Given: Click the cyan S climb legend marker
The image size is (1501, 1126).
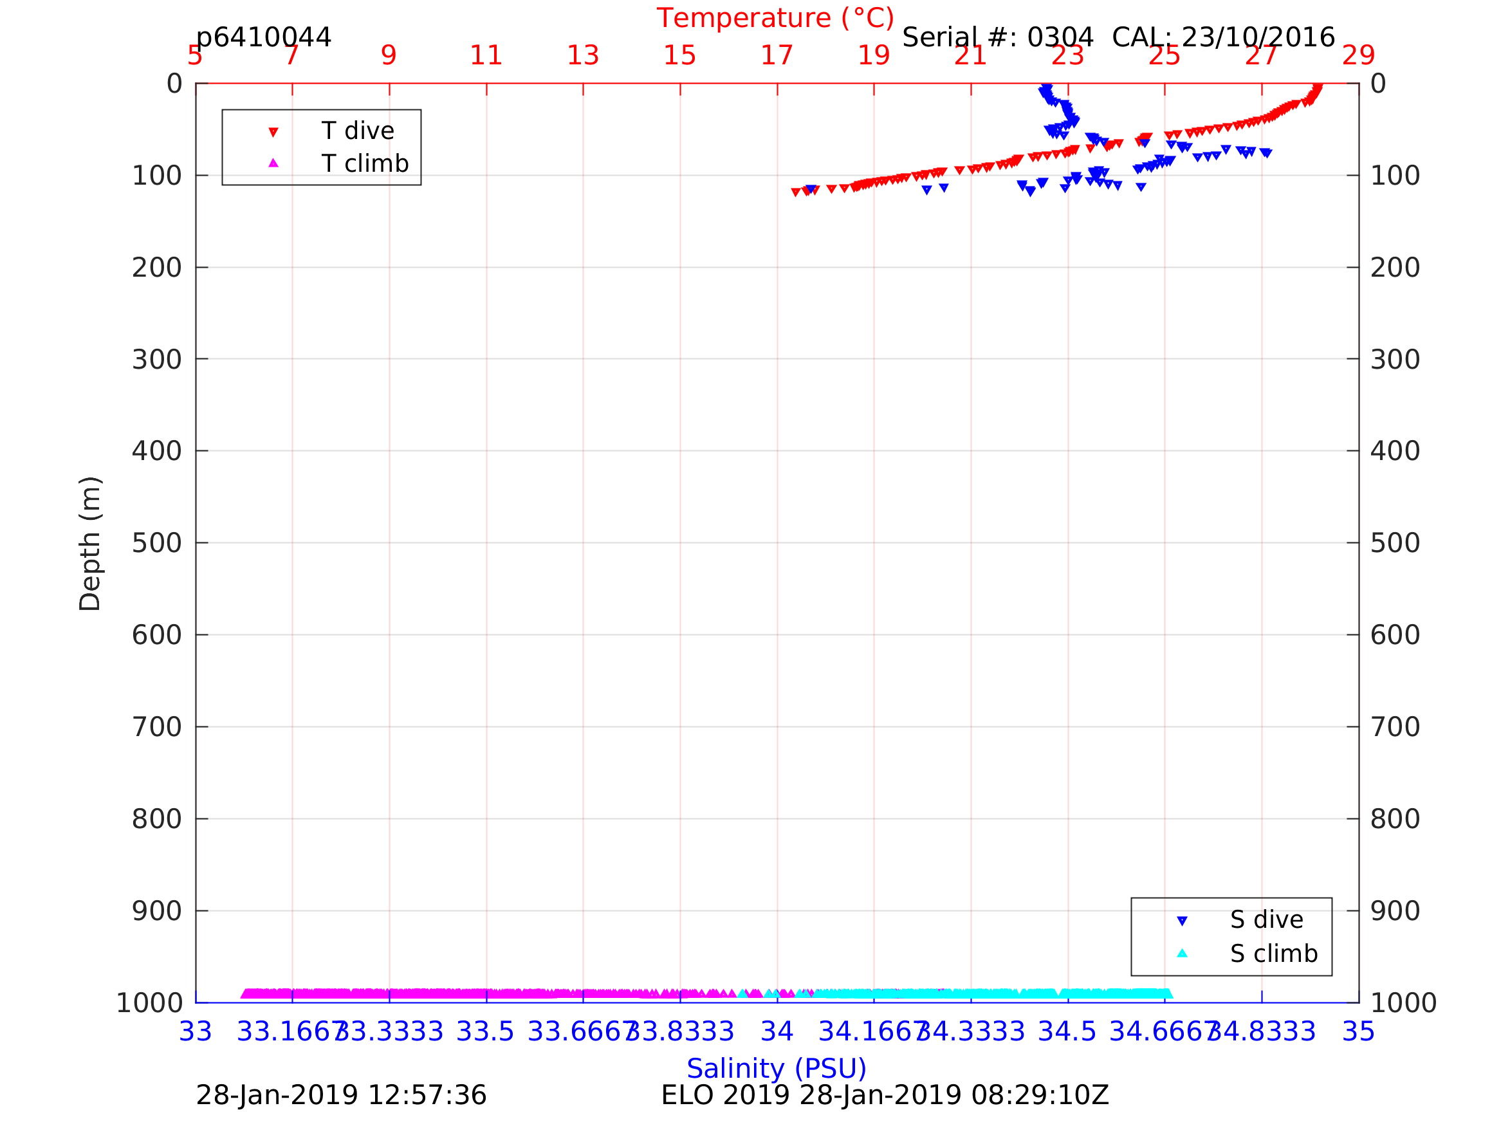Looking at the screenshot, I should [x=1182, y=954].
